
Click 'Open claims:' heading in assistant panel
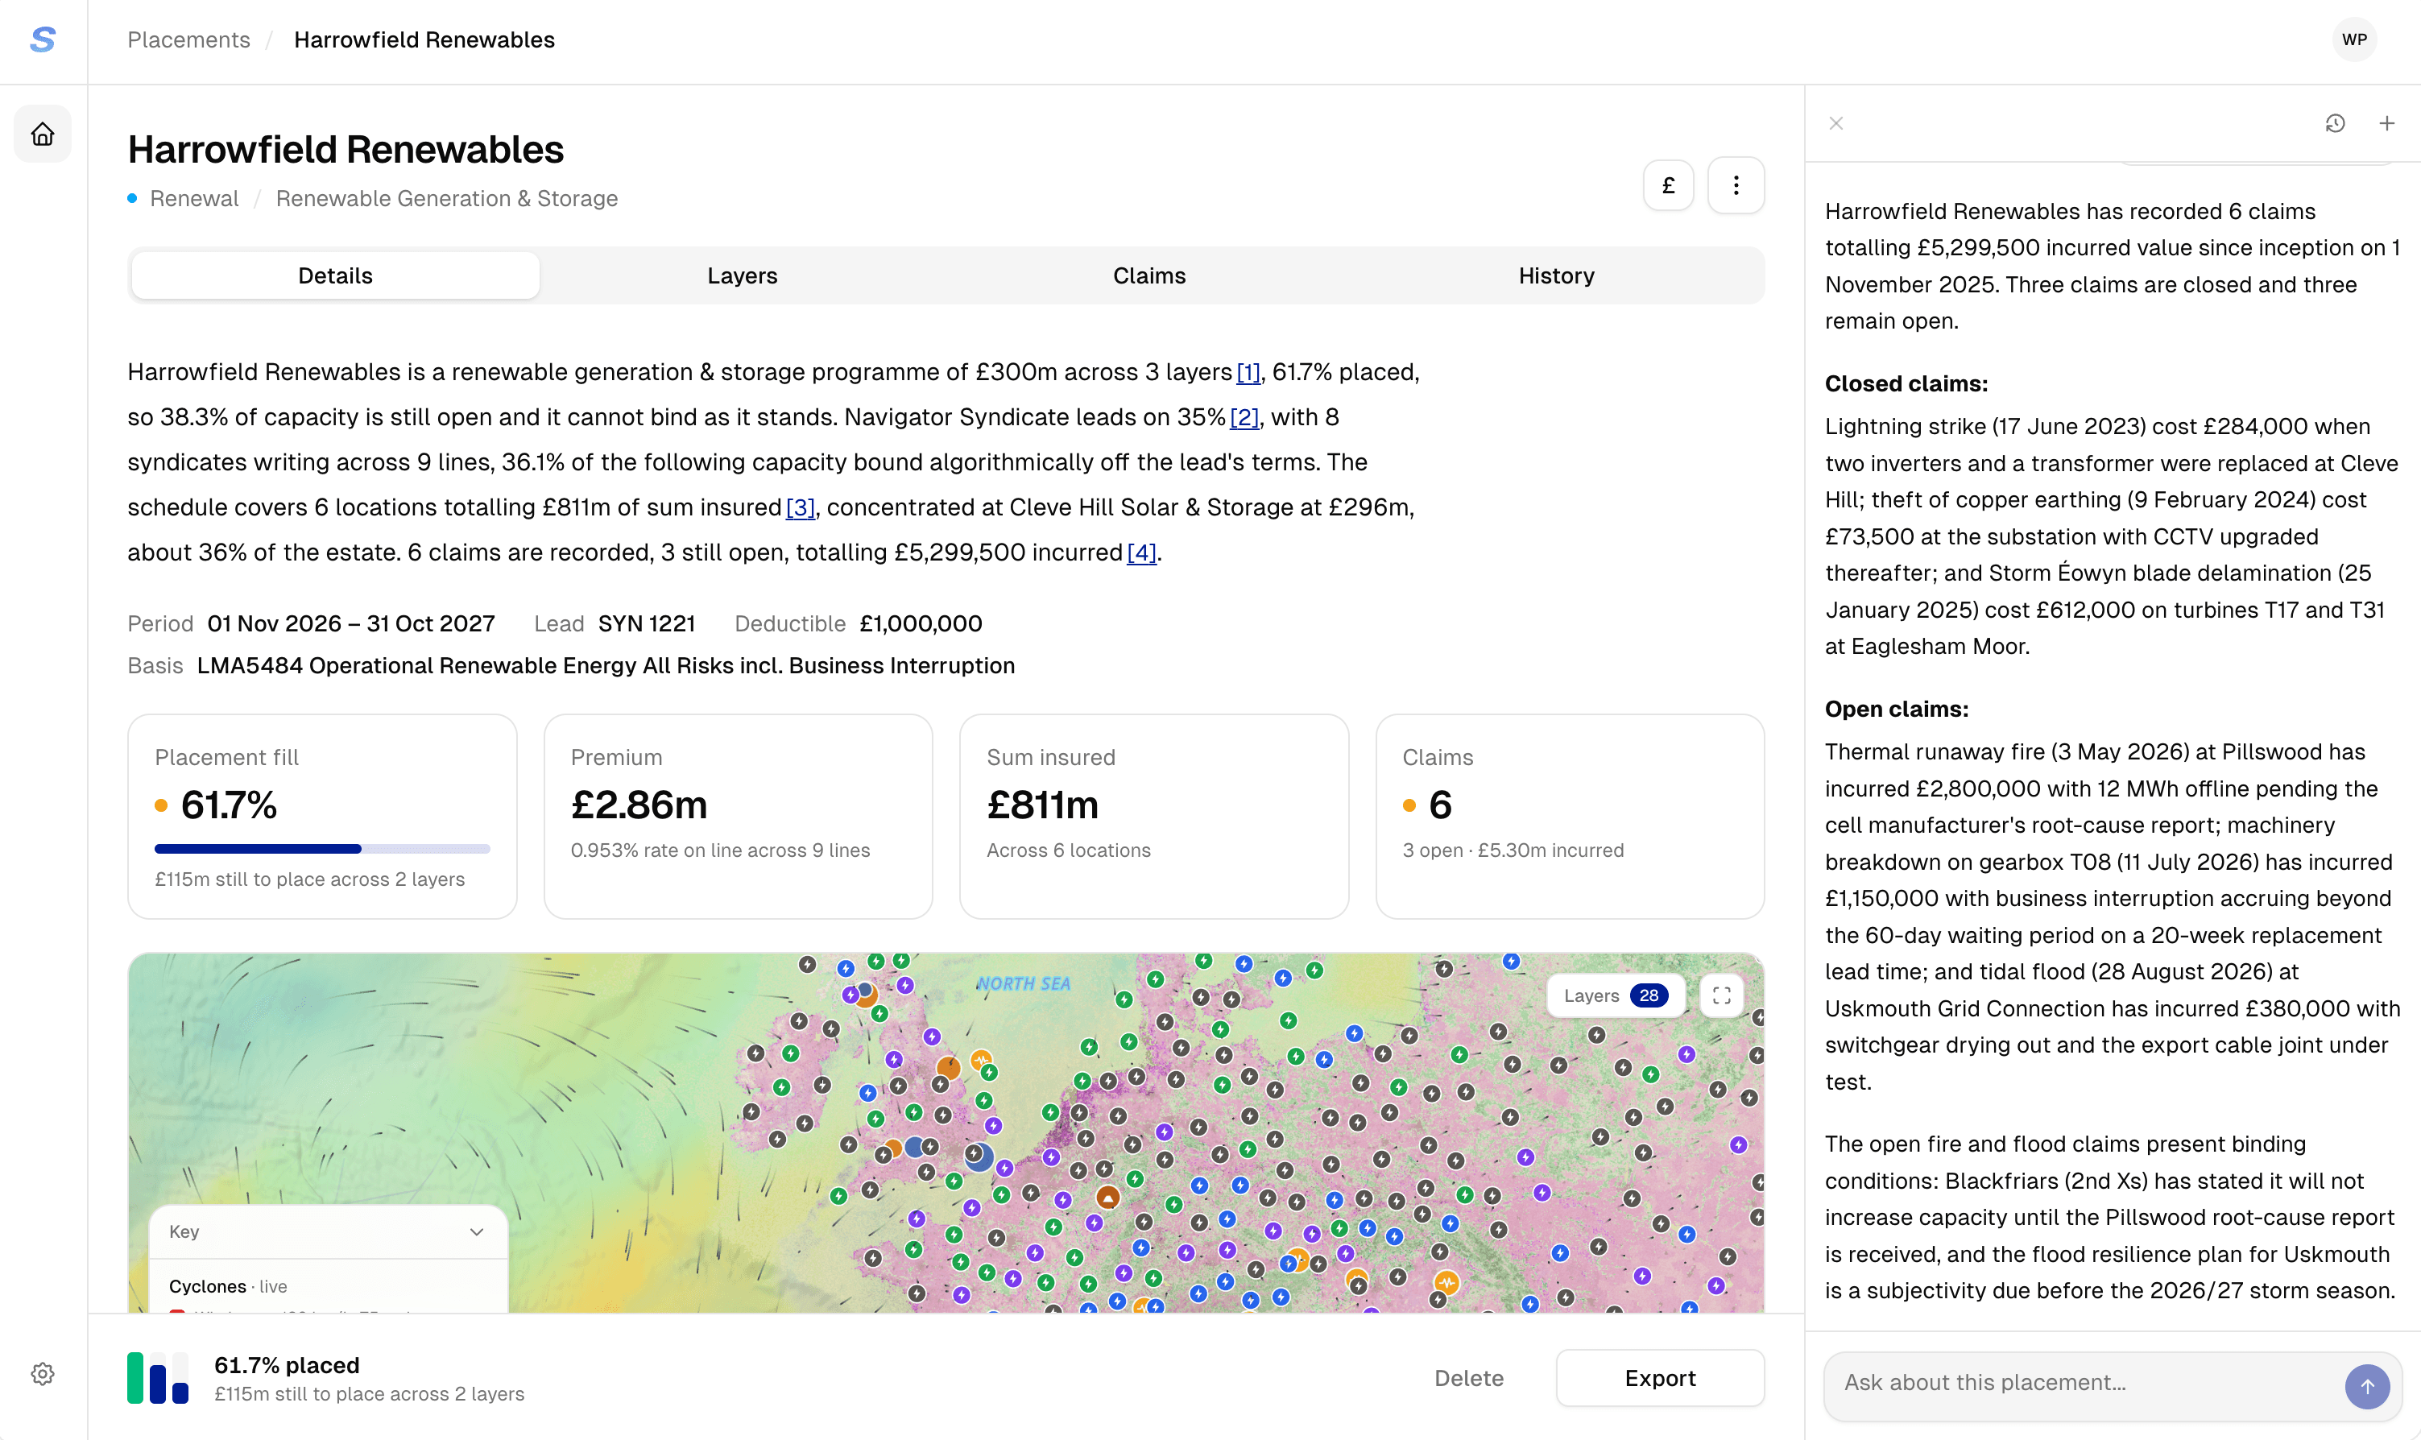click(x=1896, y=709)
